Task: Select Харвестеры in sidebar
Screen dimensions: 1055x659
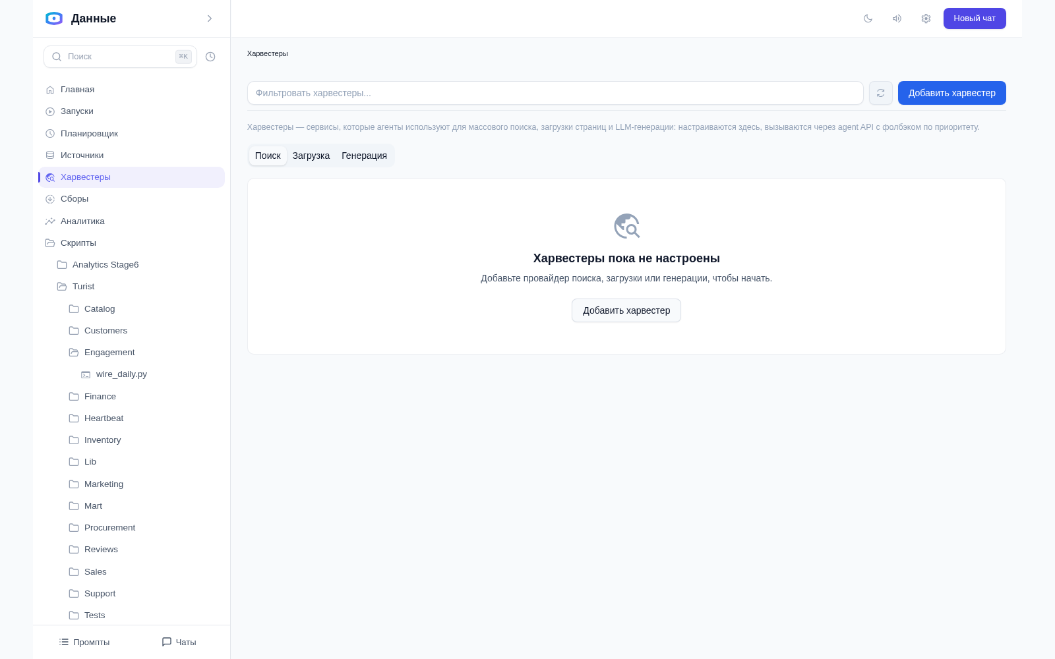Action: [132, 177]
